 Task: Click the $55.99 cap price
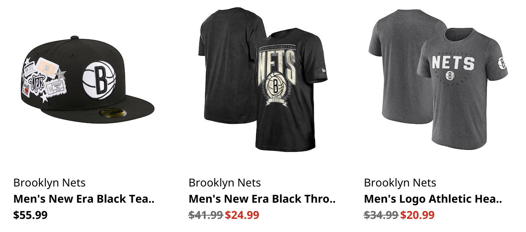tap(31, 215)
